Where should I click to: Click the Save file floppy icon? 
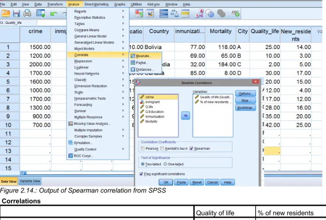(x=16, y=14)
